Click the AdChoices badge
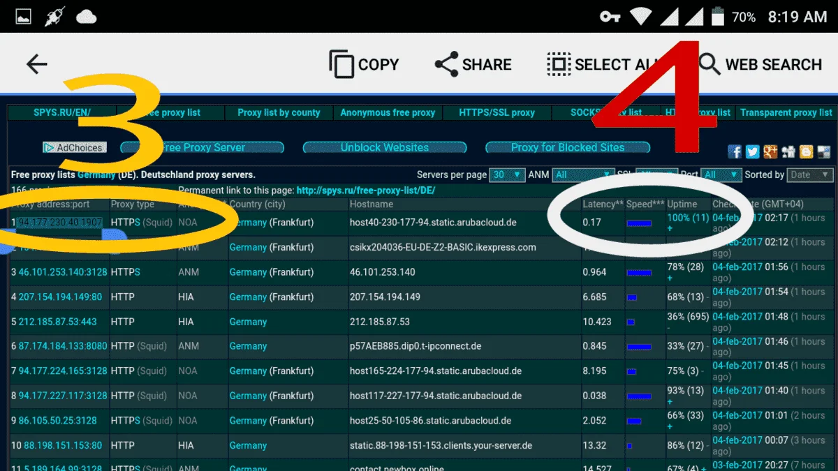Image resolution: width=838 pixels, height=471 pixels. pos(75,148)
